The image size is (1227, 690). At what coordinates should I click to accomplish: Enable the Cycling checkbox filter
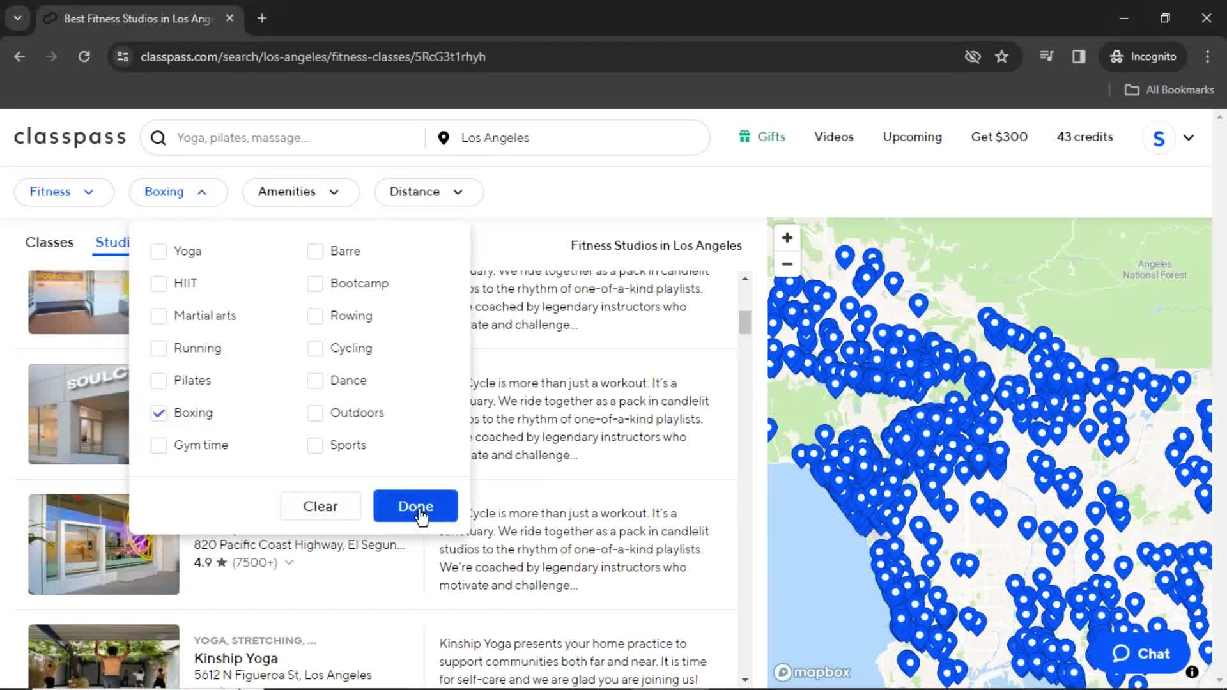point(315,347)
